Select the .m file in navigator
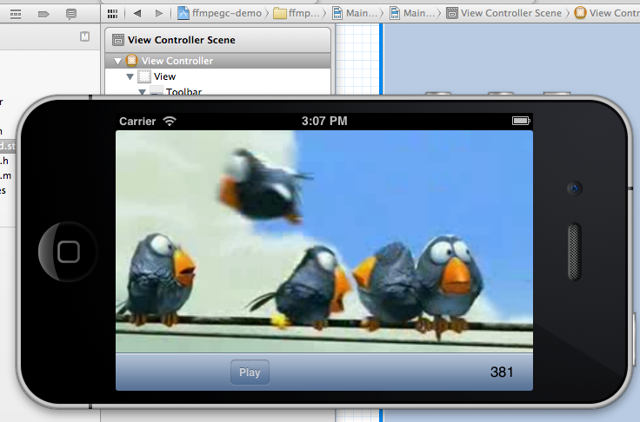Screen dimensions: 640x422 click(x=5, y=175)
